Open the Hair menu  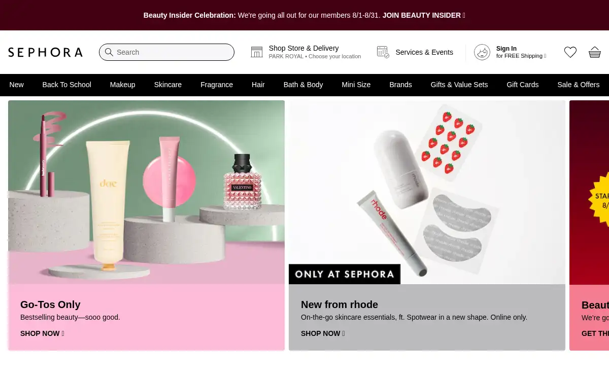point(258,85)
